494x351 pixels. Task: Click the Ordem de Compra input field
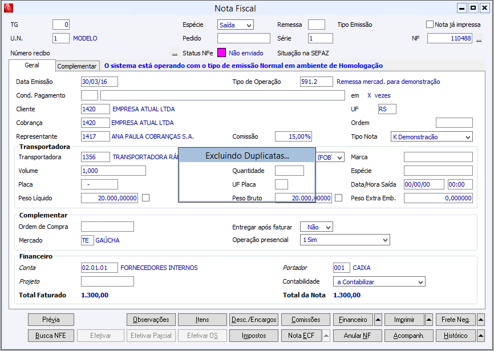point(107,227)
